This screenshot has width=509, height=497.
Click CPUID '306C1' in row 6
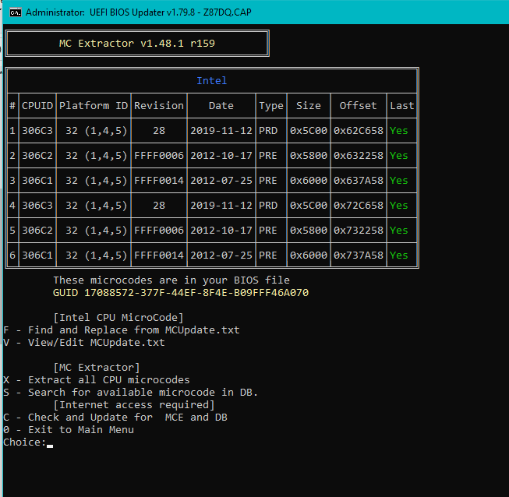[x=37, y=256]
